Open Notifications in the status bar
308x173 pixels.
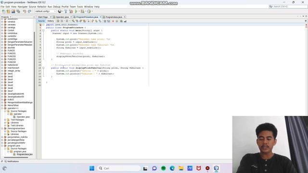click(x=12, y=161)
